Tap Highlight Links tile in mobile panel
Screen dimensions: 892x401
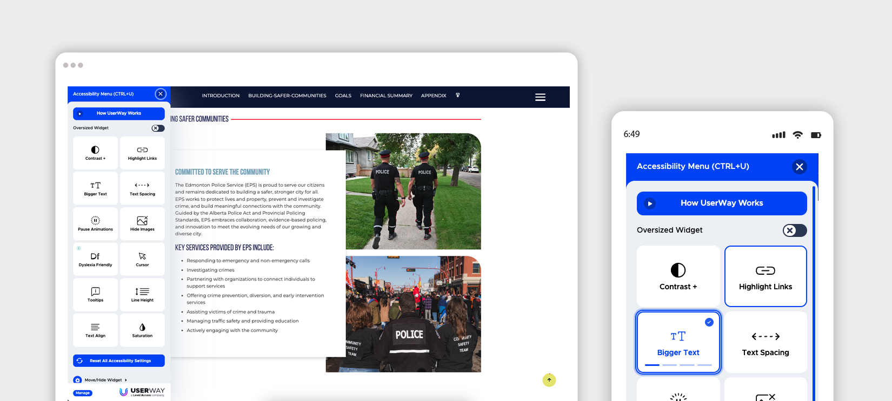coord(765,276)
